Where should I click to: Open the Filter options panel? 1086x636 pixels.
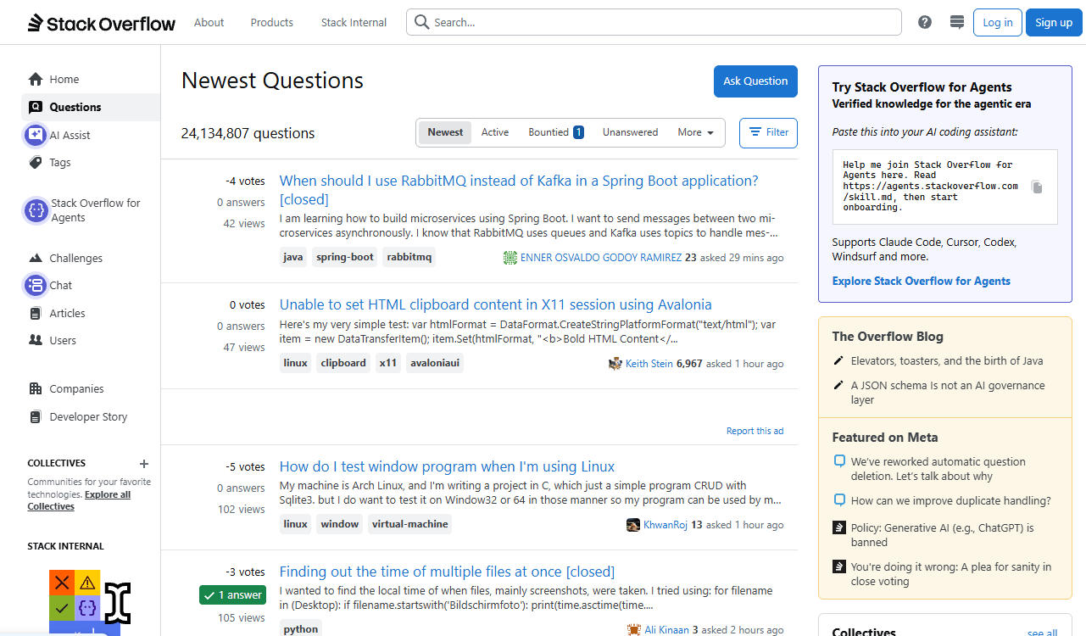(769, 132)
